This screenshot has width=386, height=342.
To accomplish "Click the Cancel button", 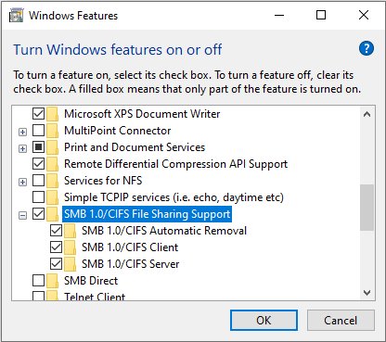I will [x=341, y=321].
